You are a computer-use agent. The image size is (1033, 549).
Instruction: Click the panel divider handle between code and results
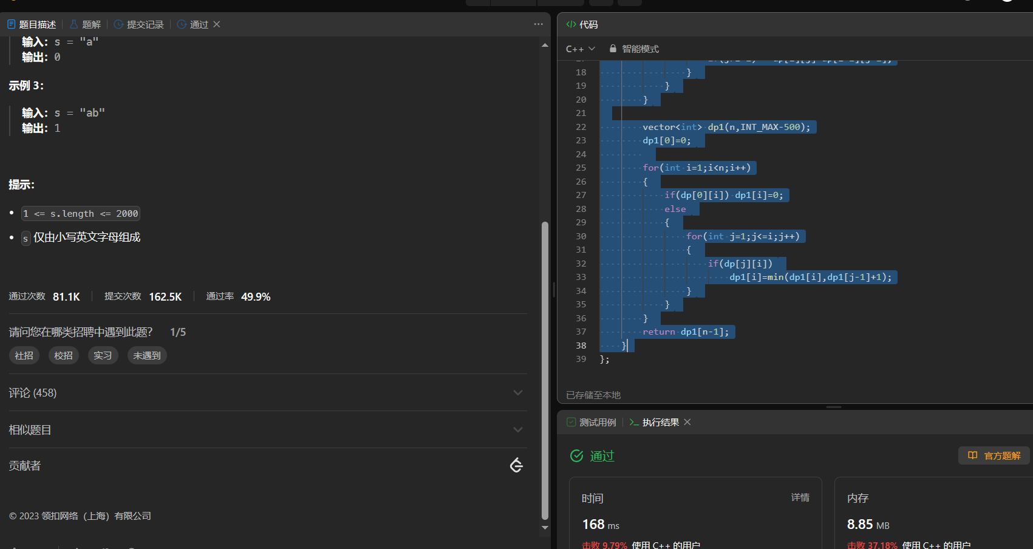(x=834, y=407)
